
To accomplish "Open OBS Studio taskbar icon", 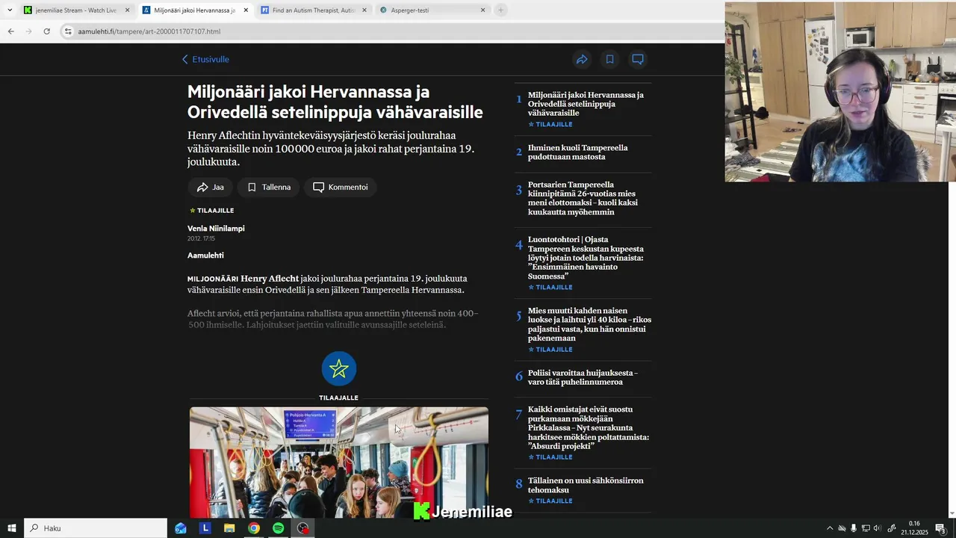I will tap(302, 528).
